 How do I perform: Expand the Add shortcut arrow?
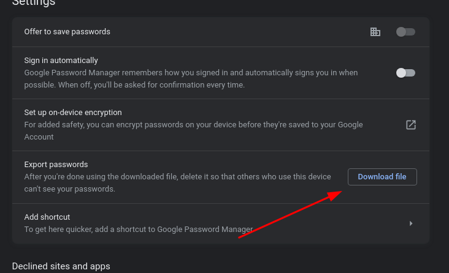click(x=411, y=223)
